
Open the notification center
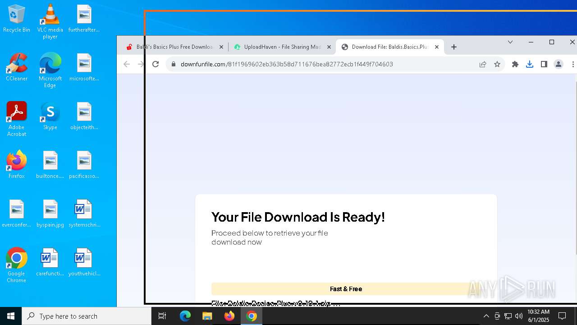[x=562, y=316]
